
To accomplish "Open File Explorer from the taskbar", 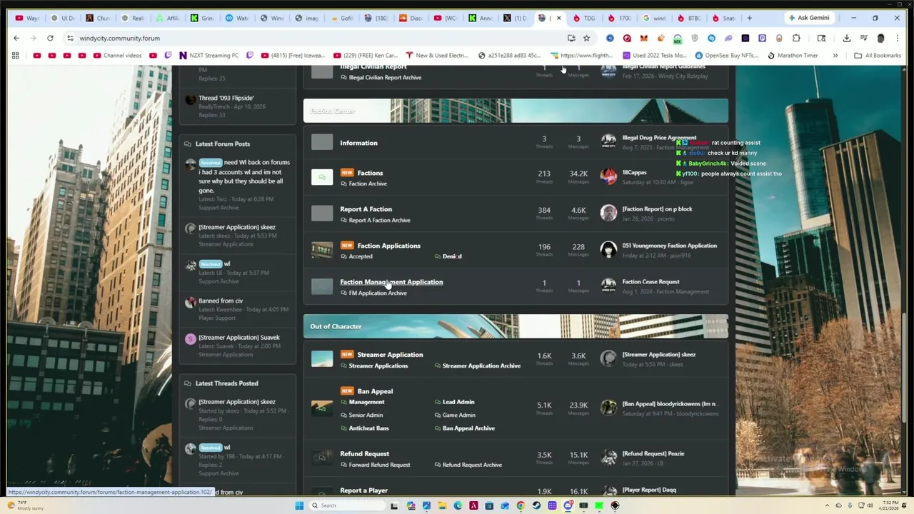I will [442, 505].
